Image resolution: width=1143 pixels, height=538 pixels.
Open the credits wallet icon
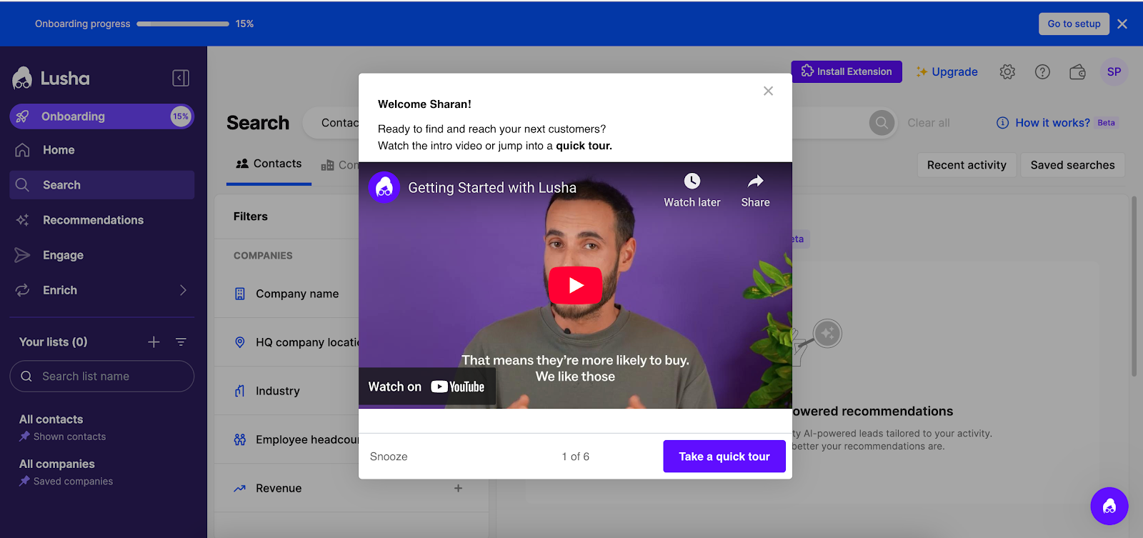coord(1077,71)
